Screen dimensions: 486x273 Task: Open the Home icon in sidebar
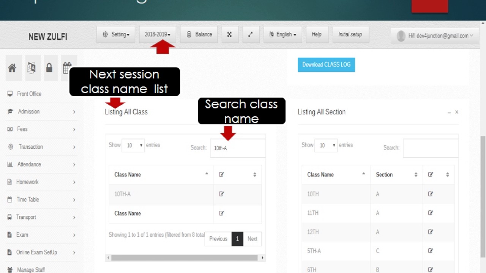12,68
